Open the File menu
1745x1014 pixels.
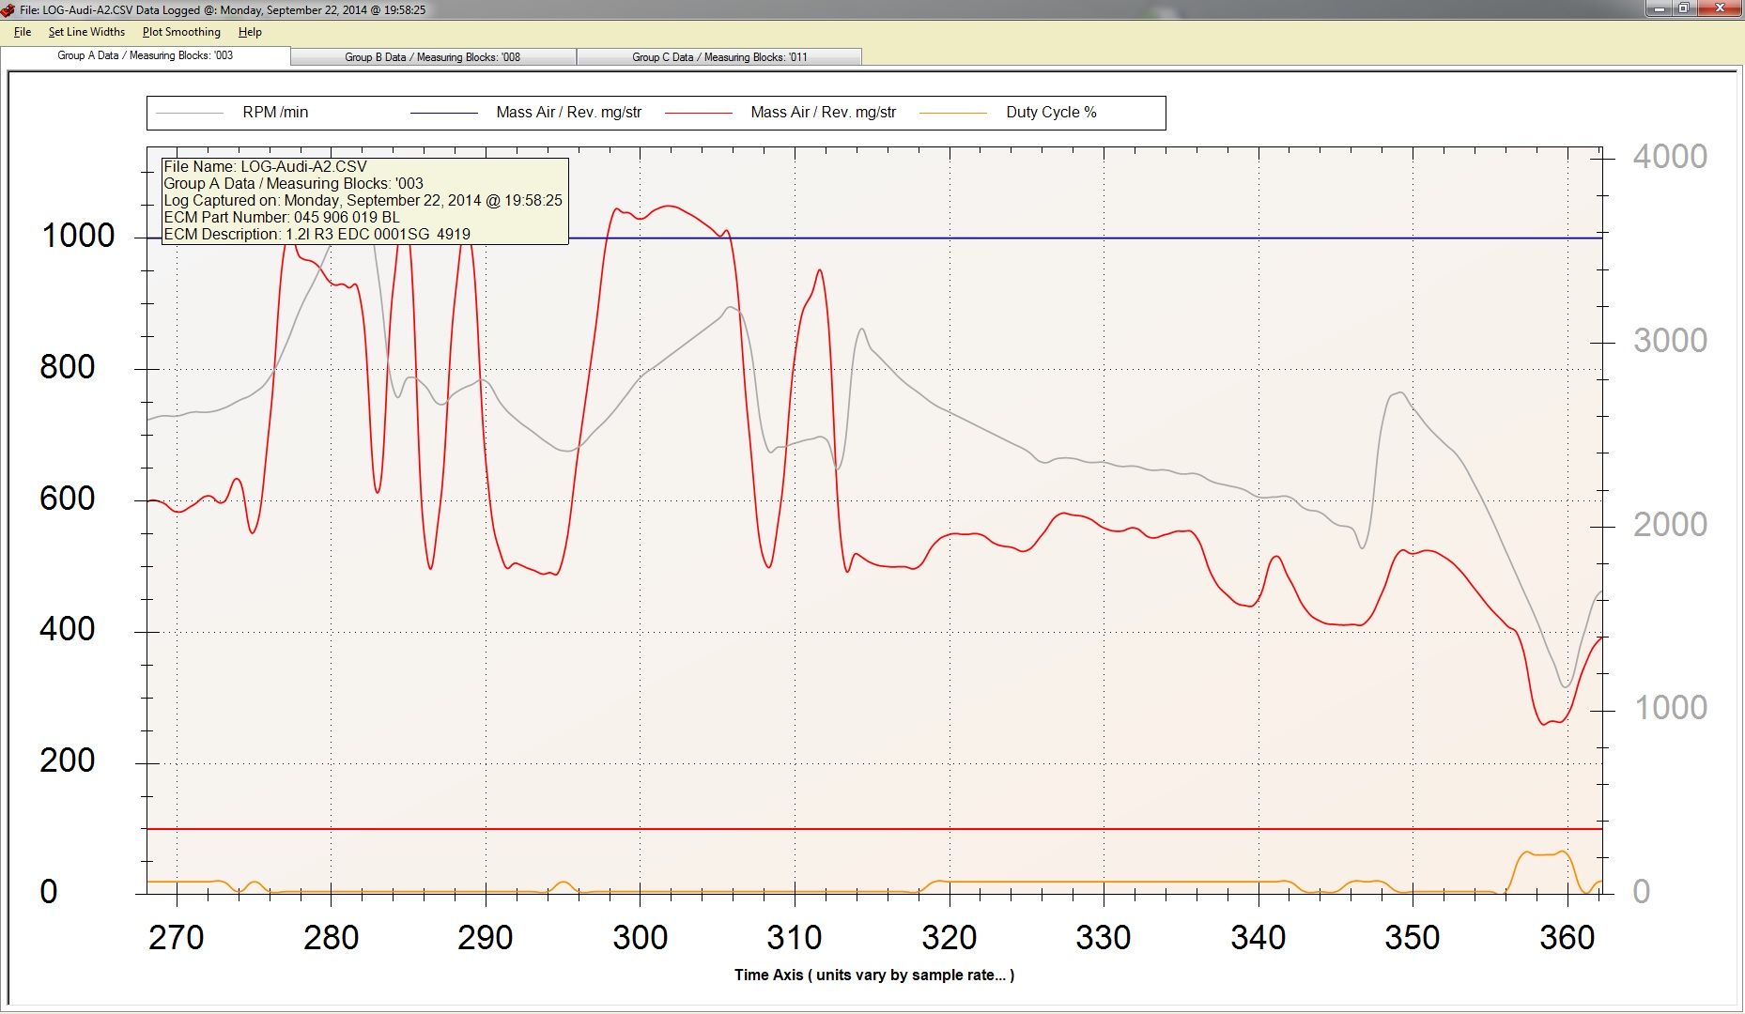click(23, 32)
